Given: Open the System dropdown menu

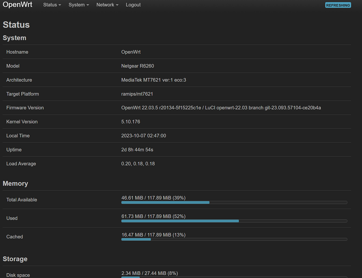Looking at the screenshot, I should click(x=77, y=5).
